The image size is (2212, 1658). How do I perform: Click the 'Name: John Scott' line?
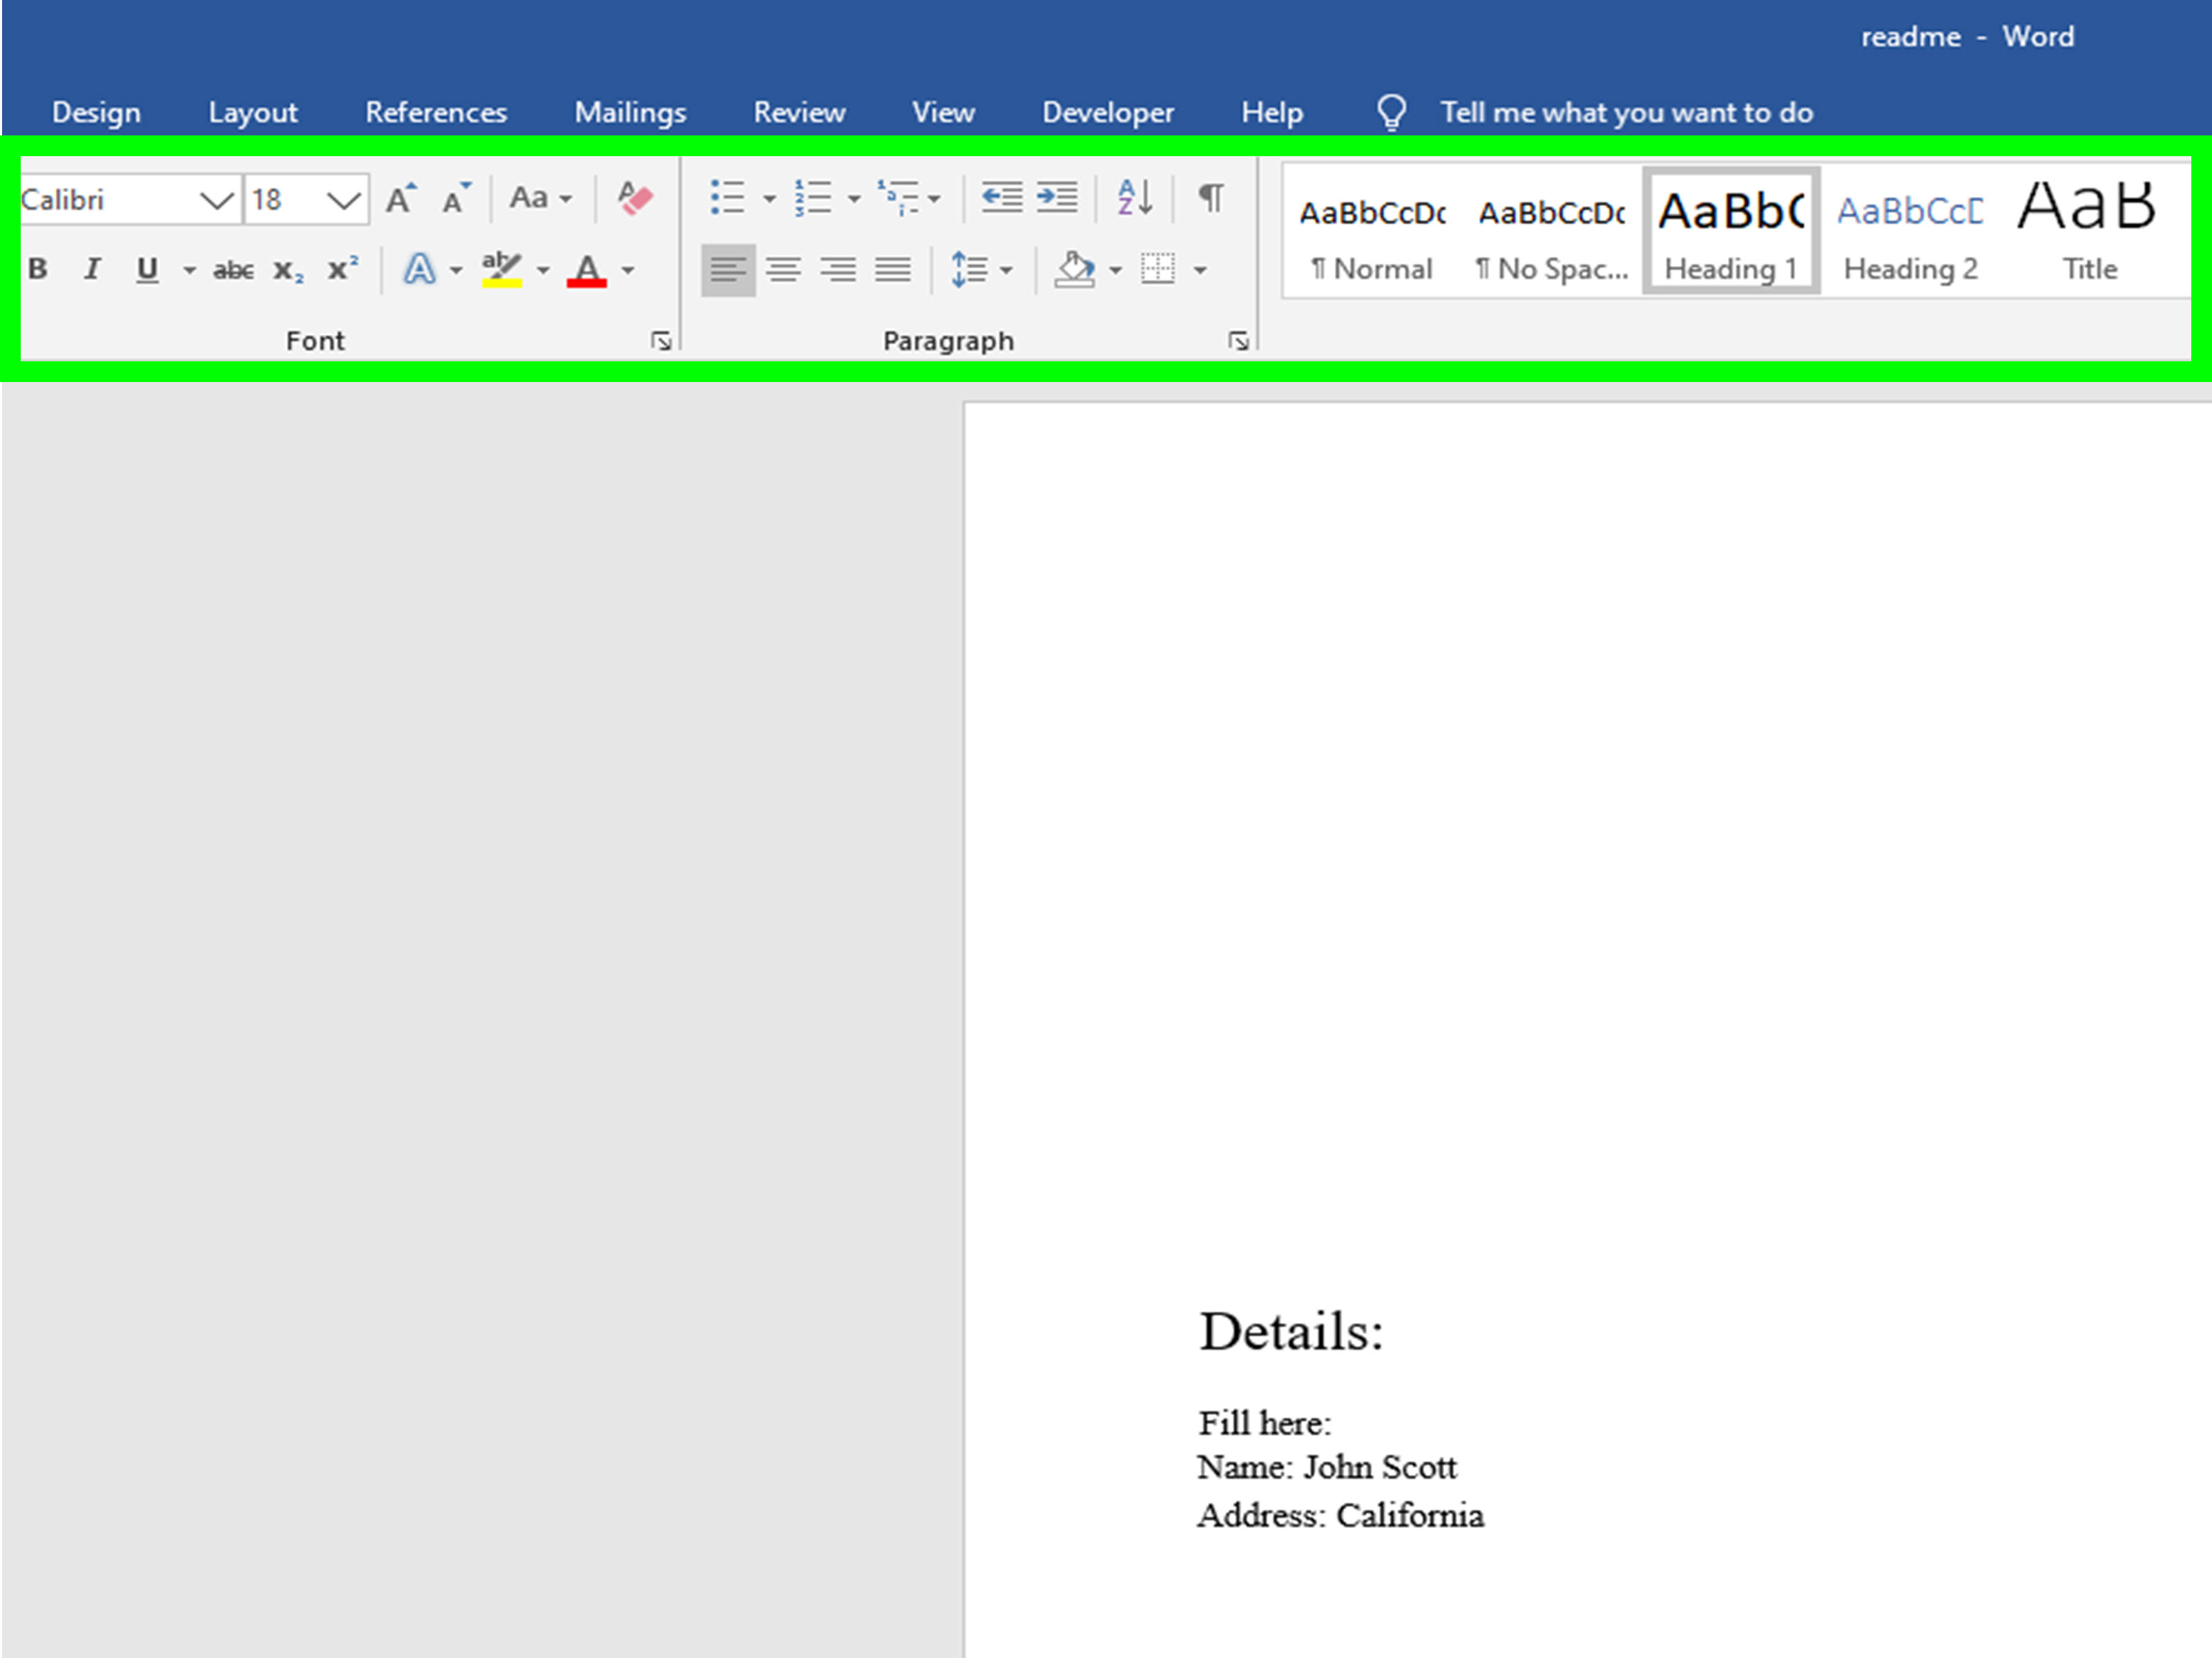pos(1327,1467)
